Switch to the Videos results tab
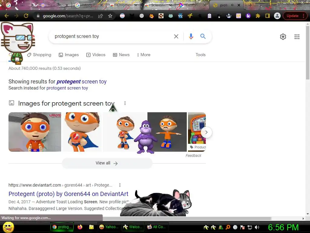Viewport: 310px width, 233px height. pyautogui.click(x=96, y=55)
